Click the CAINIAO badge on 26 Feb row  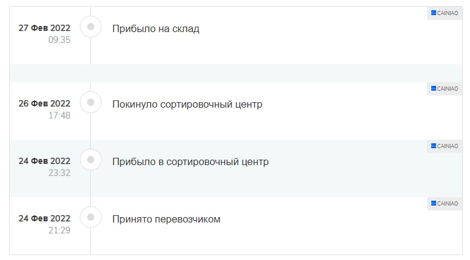coord(445,89)
